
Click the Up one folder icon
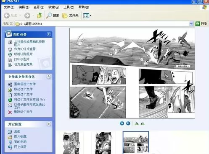(x=40, y=15)
